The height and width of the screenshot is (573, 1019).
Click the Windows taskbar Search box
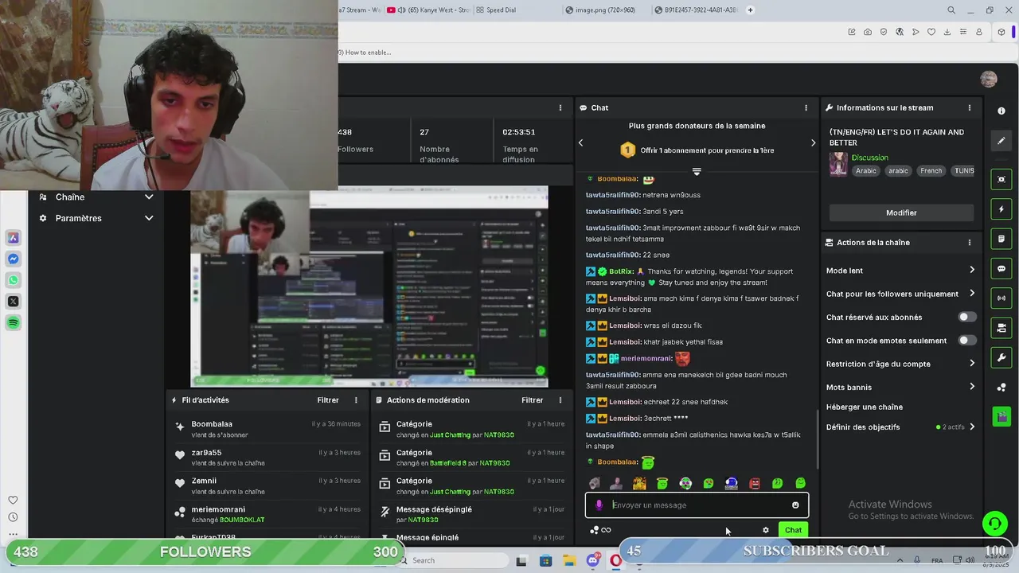point(451,560)
